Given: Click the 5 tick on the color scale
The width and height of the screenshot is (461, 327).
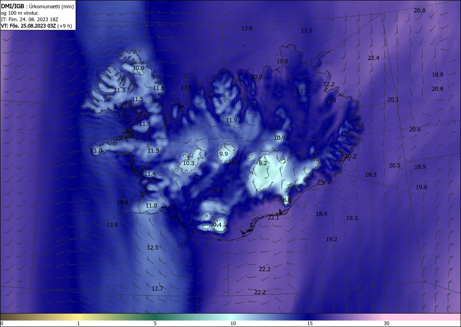Looking at the screenshot, I should coord(155,323).
